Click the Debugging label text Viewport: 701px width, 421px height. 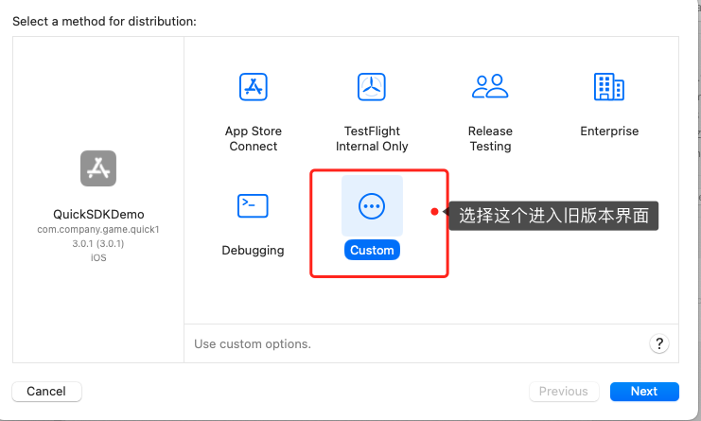tap(253, 251)
